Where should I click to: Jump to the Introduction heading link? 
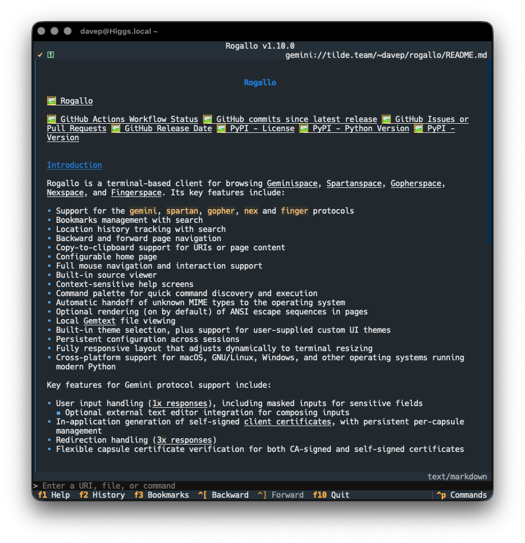(75, 165)
